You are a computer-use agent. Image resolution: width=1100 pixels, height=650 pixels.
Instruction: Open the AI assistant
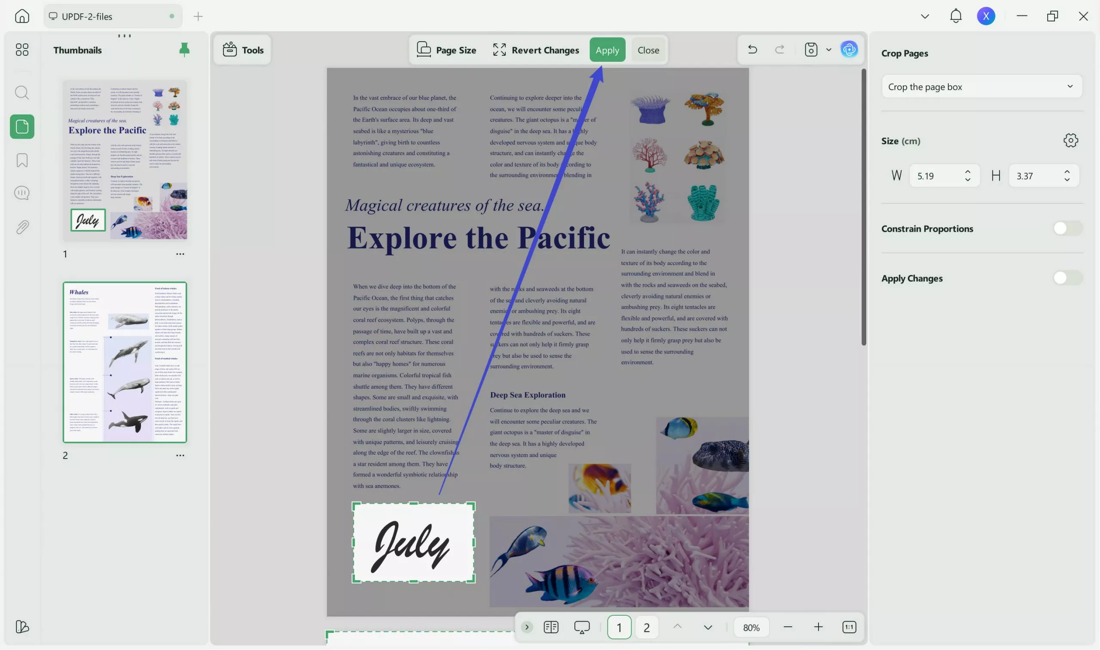tap(849, 49)
